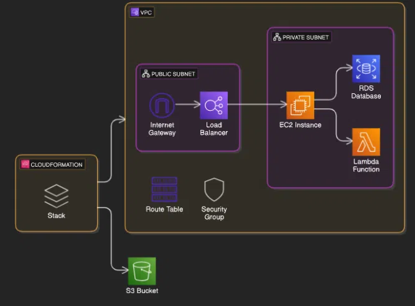
Task: Click the EC2 Instance icon
Action: [301, 105]
